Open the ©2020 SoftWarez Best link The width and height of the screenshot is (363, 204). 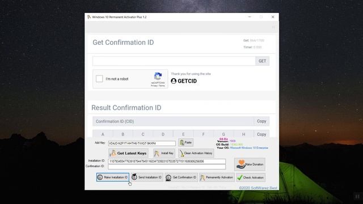pyautogui.click(x=258, y=188)
